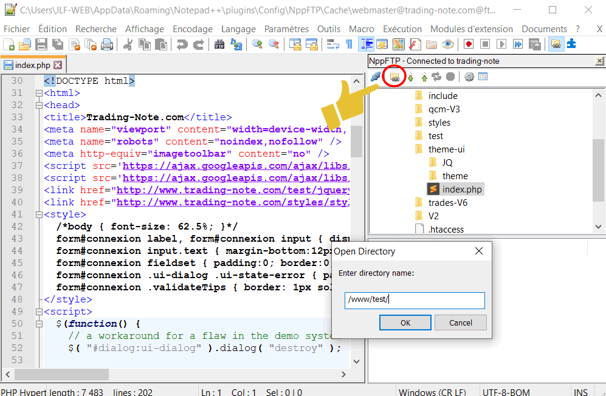Abort the NppFTP transfer with the stop icon
Screen dimensions: 606x396
[450, 77]
